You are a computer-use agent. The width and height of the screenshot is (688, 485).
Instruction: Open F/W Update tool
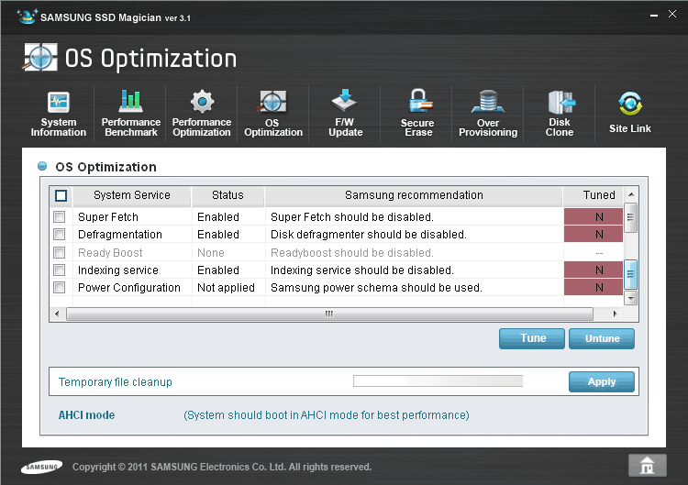click(x=345, y=114)
